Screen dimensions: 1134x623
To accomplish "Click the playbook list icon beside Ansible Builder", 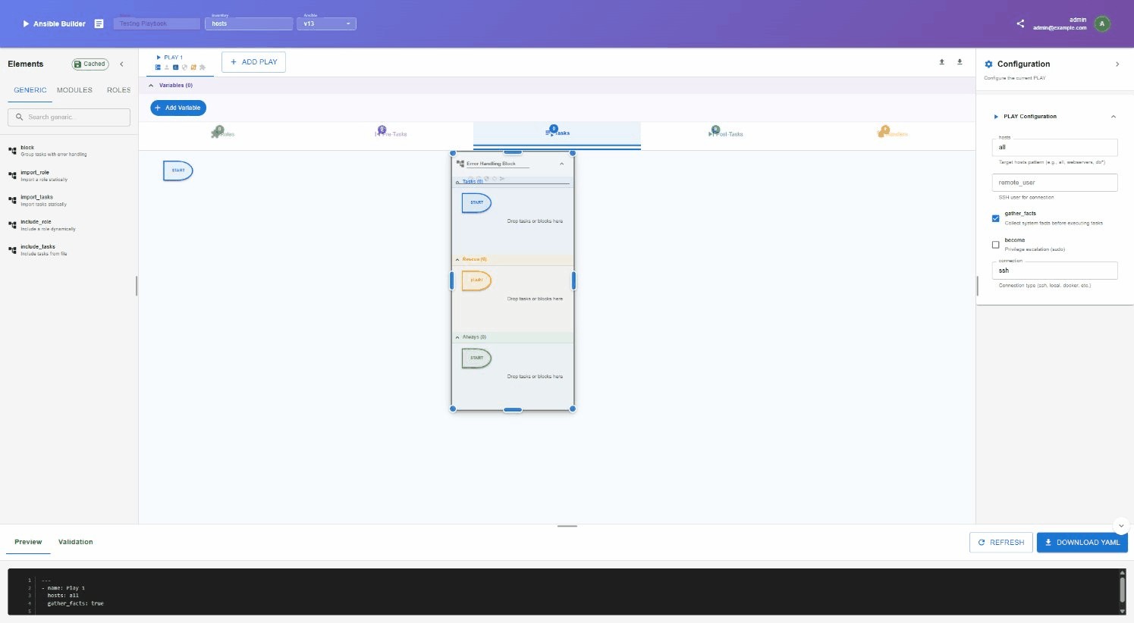I will click(x=99, y=23).
